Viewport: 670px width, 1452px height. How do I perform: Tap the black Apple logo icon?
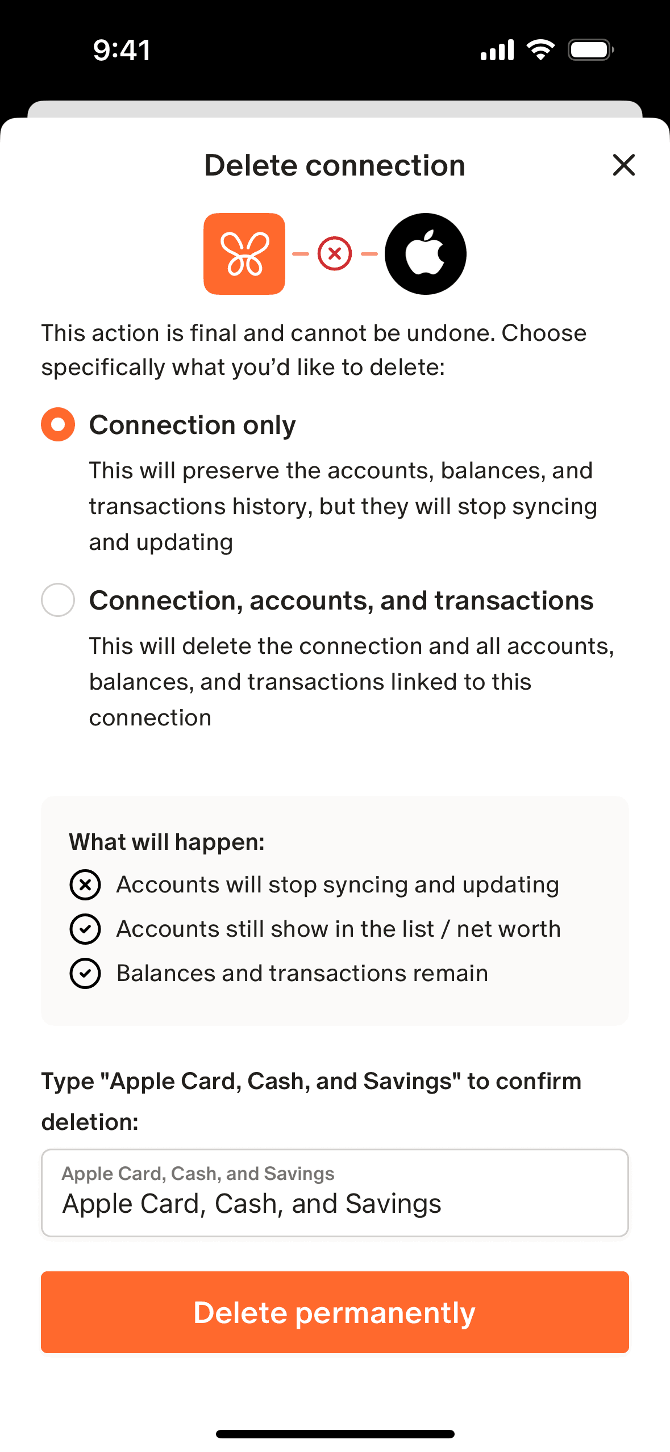pos(426,254)
